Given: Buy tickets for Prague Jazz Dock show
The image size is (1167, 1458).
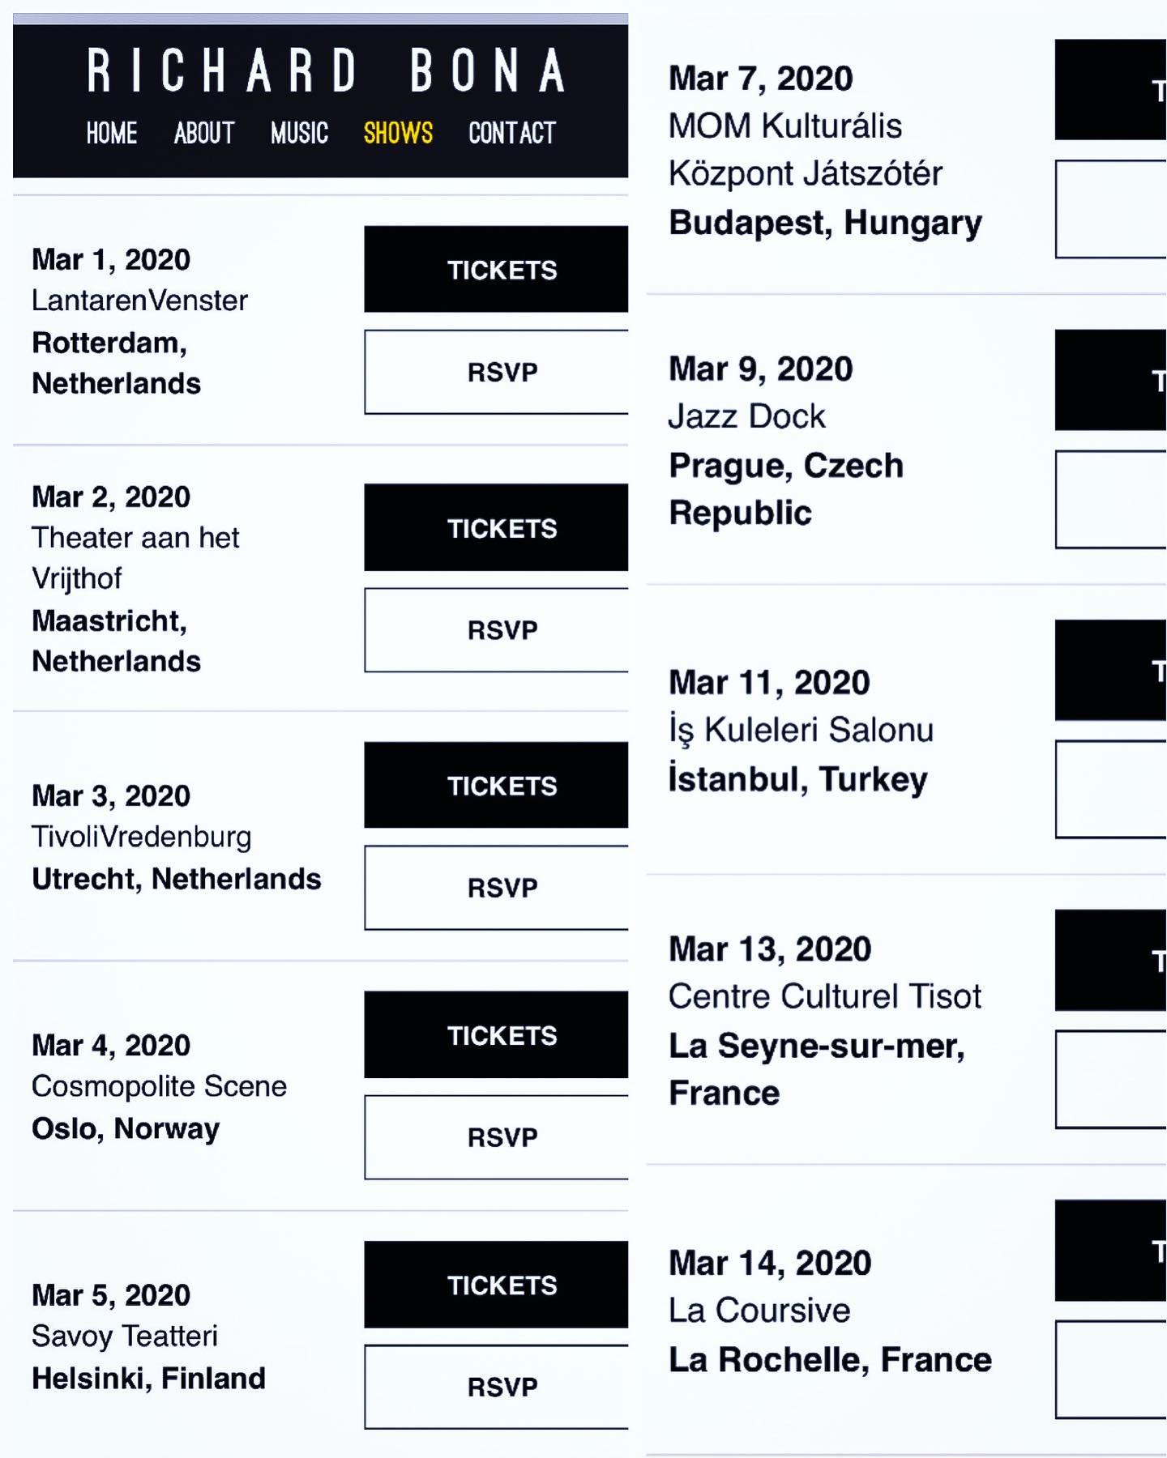Looking at the screenshot, I should point(1111,380).
